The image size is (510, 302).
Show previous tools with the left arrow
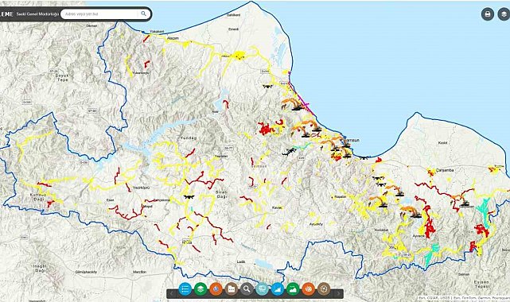(171, 293)
